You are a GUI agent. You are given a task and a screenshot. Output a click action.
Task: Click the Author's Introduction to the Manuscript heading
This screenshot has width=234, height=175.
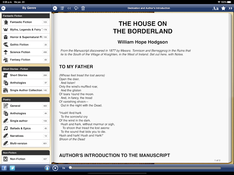(115, 155)
